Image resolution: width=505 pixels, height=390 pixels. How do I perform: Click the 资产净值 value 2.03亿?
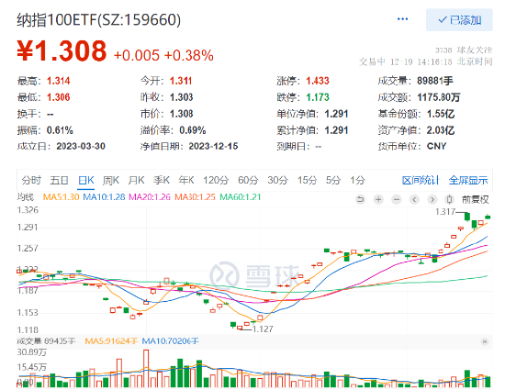[441, 130]
